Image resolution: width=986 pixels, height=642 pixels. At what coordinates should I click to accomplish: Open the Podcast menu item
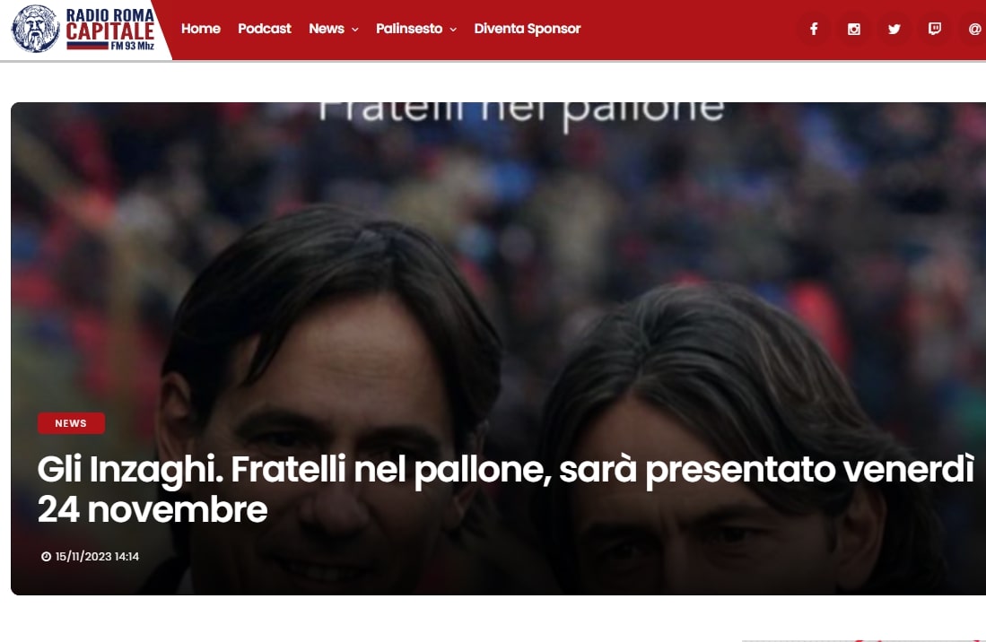tap(264, 29)
